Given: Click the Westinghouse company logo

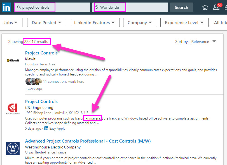Looking at the screenshot, I should [13, 148].
